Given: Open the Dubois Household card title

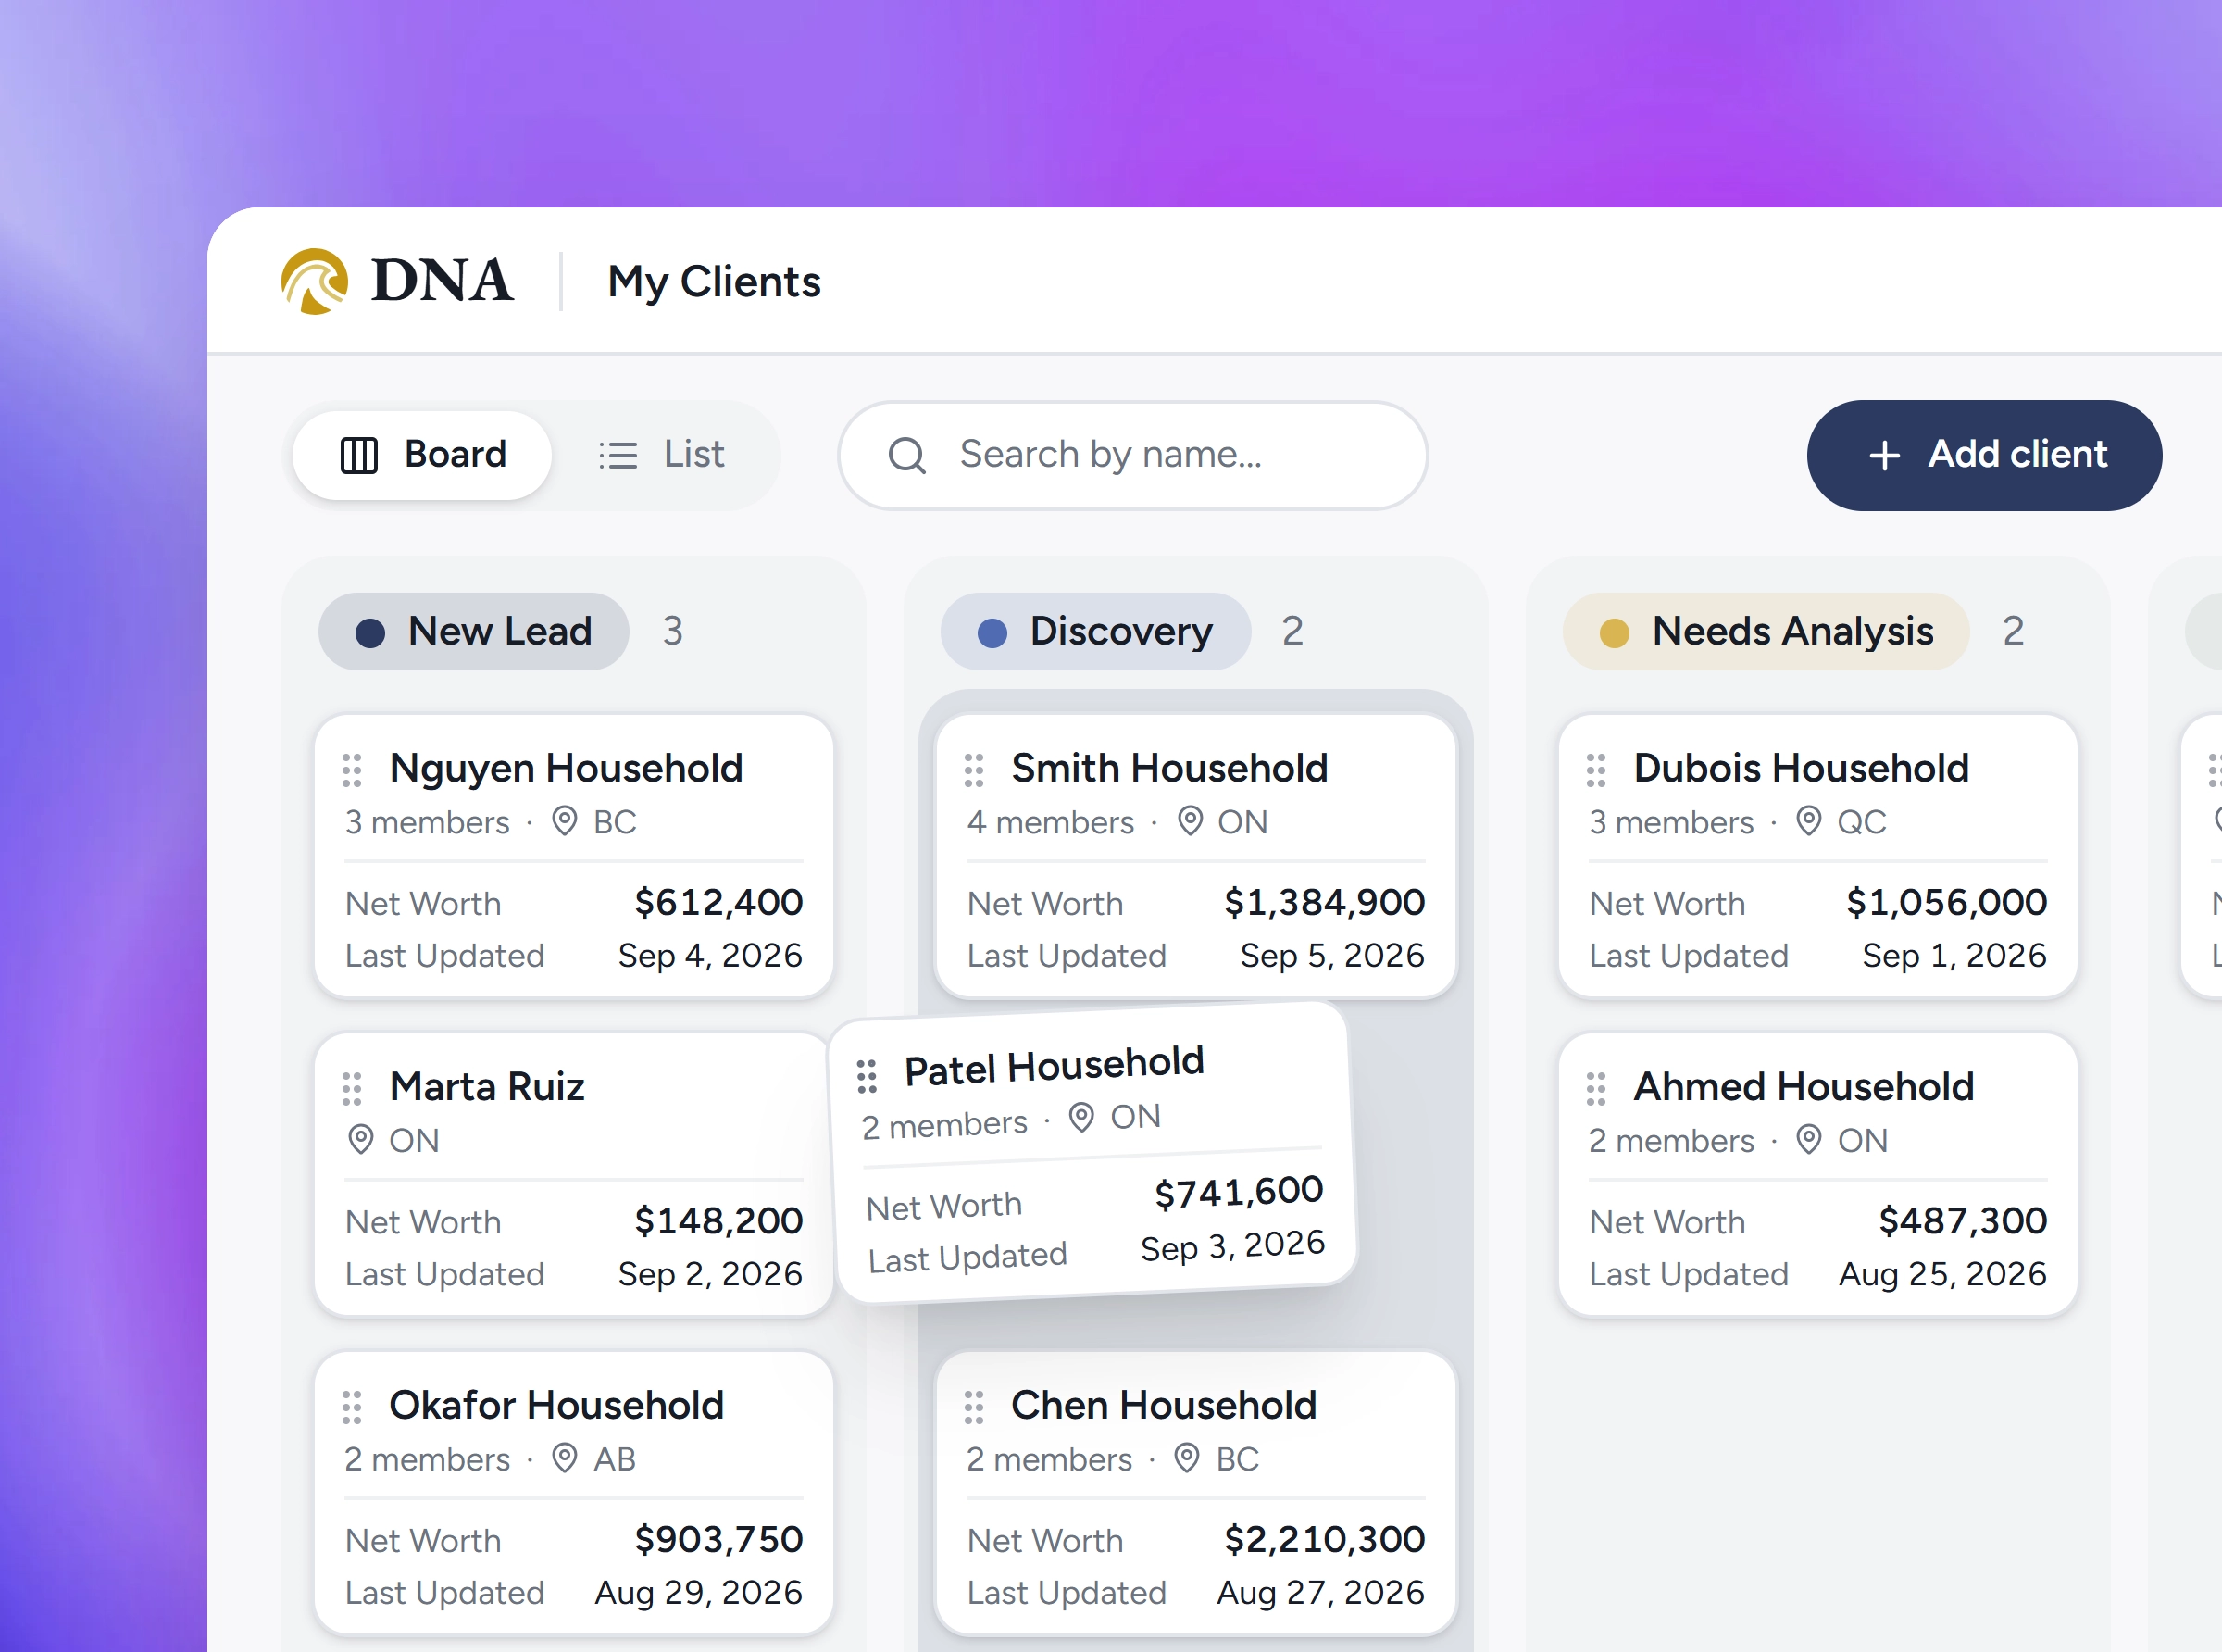Looking at the screenshot, I should click(1801, 768).
